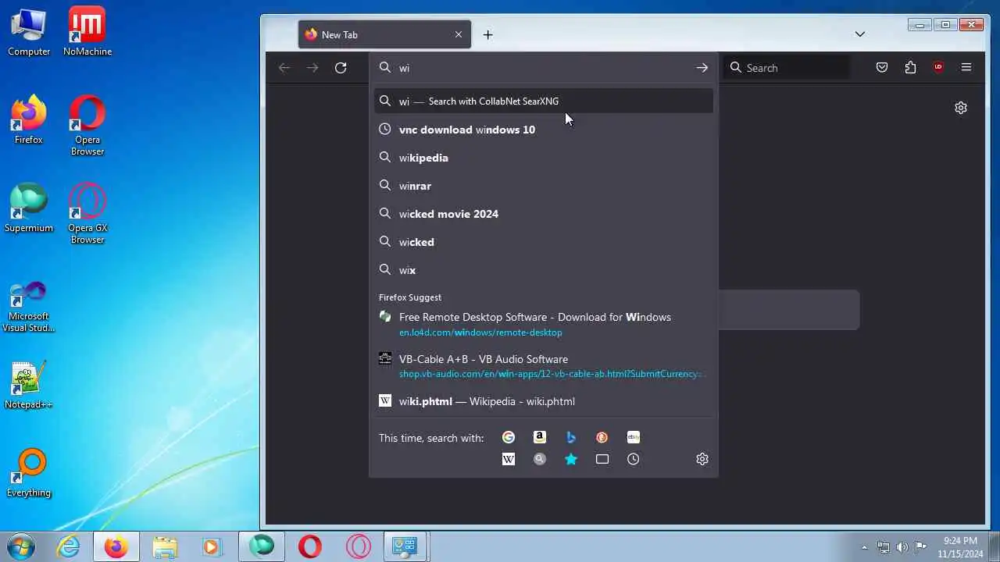Open Notepad++ desktop shortcut
This screenshot has height=562, width=1000.
pos(29,385)
